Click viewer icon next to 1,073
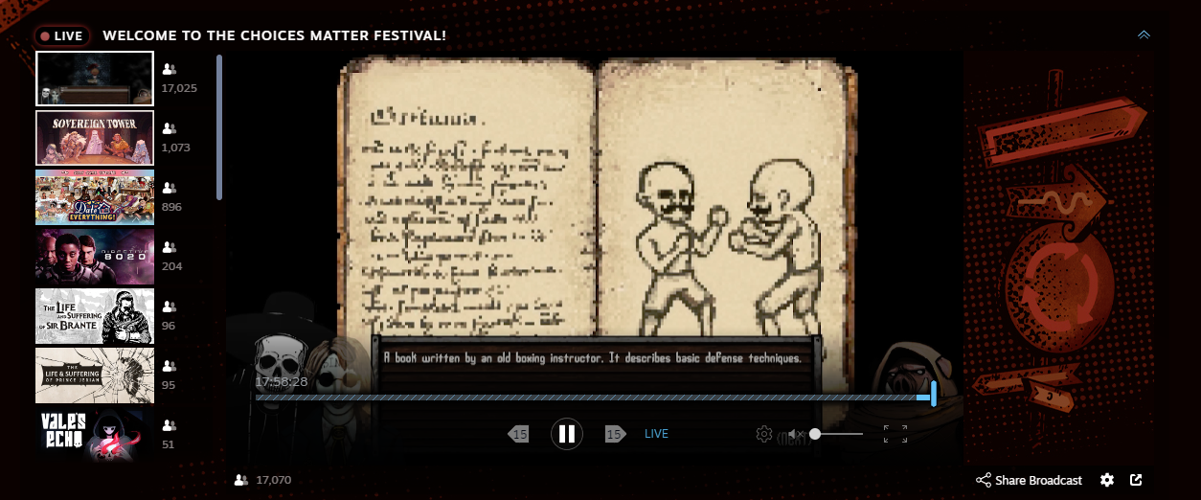The height and width of the screenshot is (500, 1201). 170,128
